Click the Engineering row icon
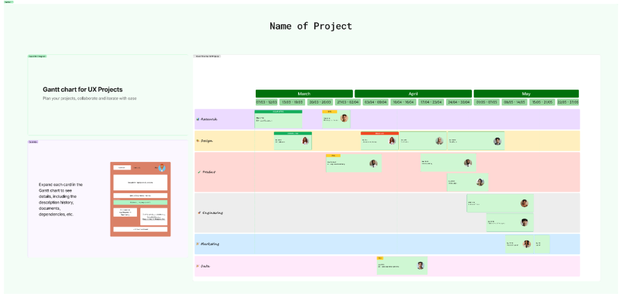 (x=199, y=213)
